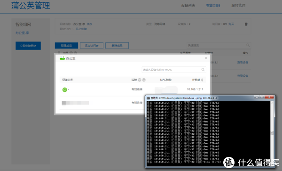This screenshot has height=171, width=282.
Task: Click the 立即创建网络 button
Action: pyautogui.click(x=28, y=46)
